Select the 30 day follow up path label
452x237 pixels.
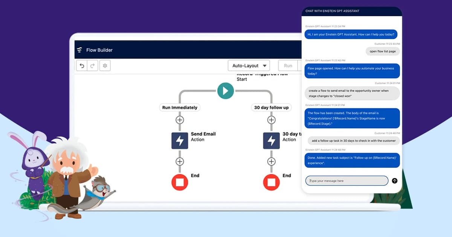pos(271,108)
